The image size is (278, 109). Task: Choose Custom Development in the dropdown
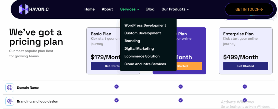[x=143, y=33]
